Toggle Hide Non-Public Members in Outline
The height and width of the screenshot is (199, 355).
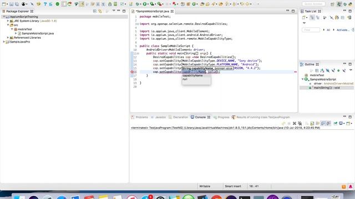(x=338, y=70)
